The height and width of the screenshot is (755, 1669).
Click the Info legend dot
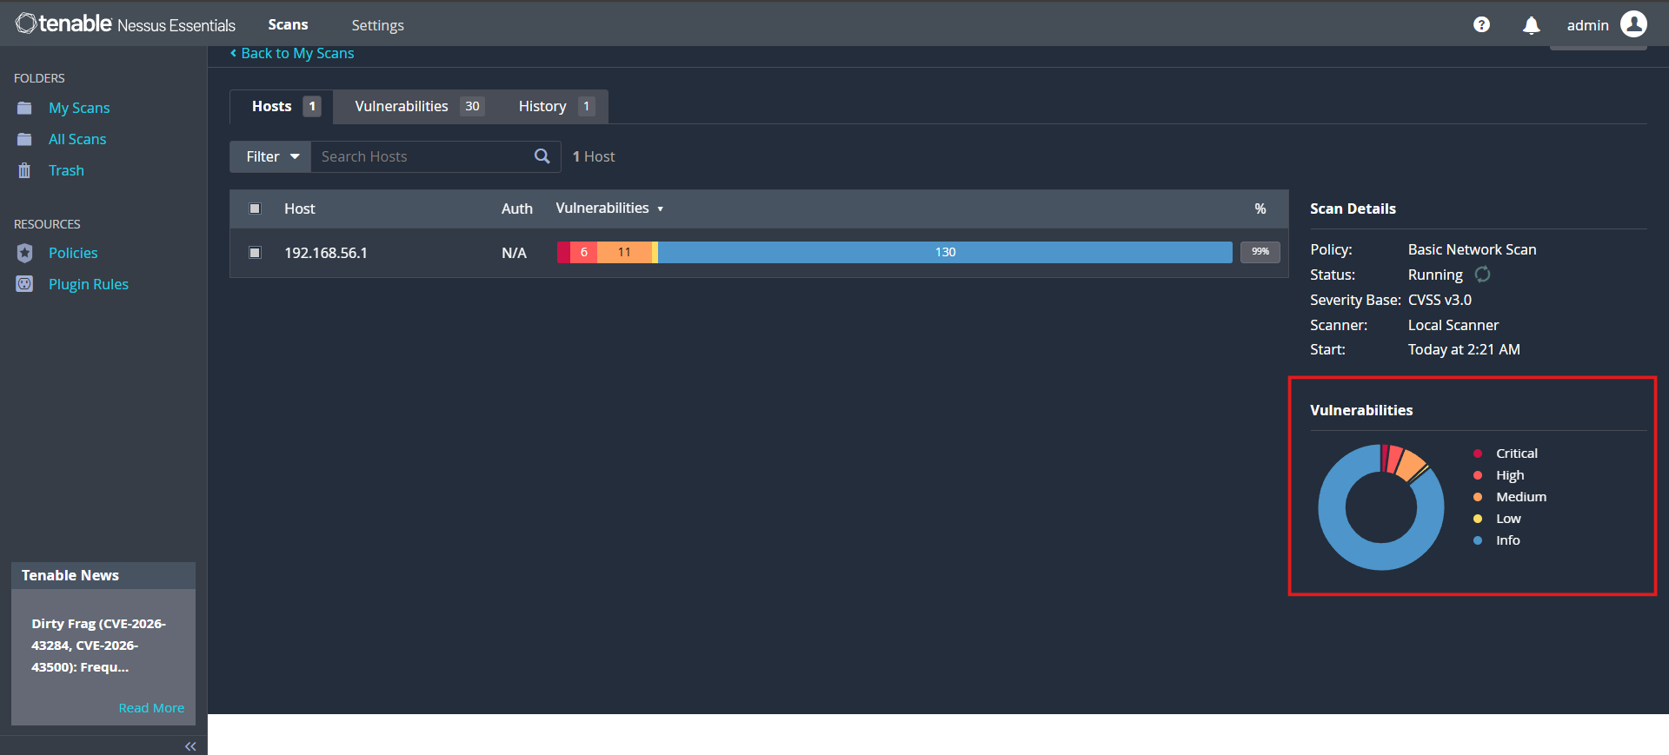point(1478,540)
